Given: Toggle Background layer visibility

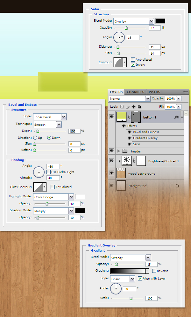Looking at the screenshot, I should pyautogui.click(x=111, y=185).
